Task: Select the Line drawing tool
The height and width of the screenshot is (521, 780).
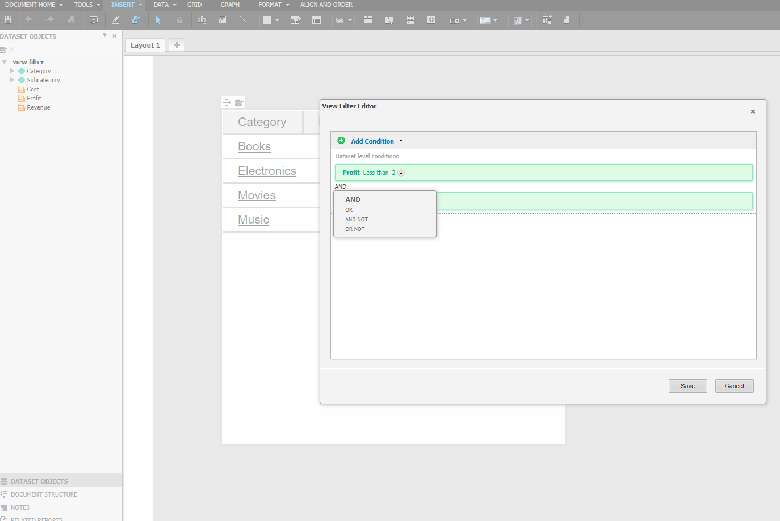Action: click(244, 20)
